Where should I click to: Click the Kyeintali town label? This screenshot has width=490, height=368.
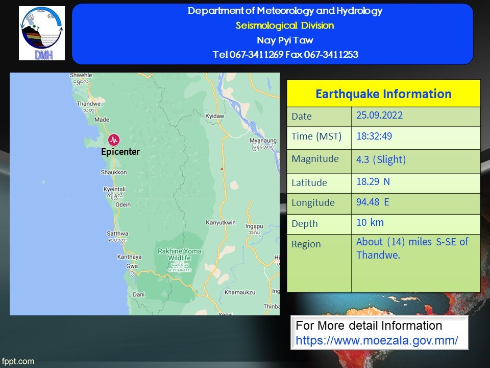tap(115, 189)
